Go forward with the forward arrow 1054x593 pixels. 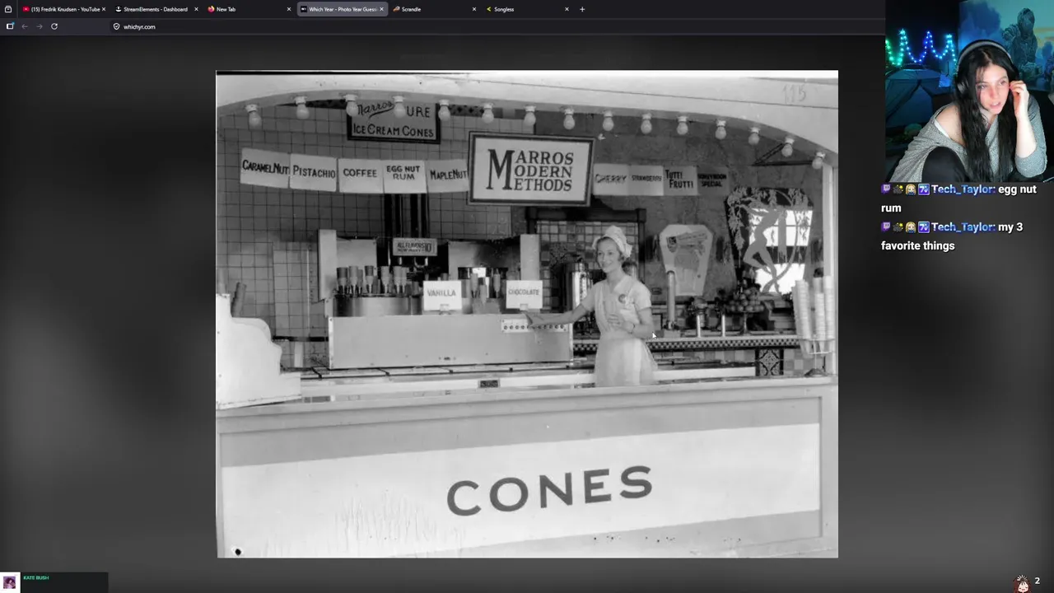39,26
